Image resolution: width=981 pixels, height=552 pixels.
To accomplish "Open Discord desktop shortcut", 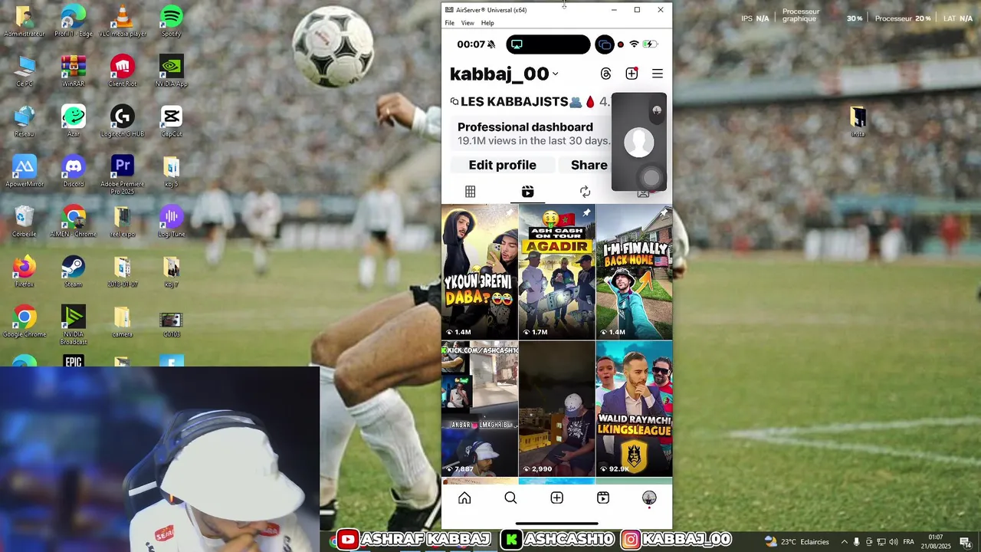I will click(74, 172).
